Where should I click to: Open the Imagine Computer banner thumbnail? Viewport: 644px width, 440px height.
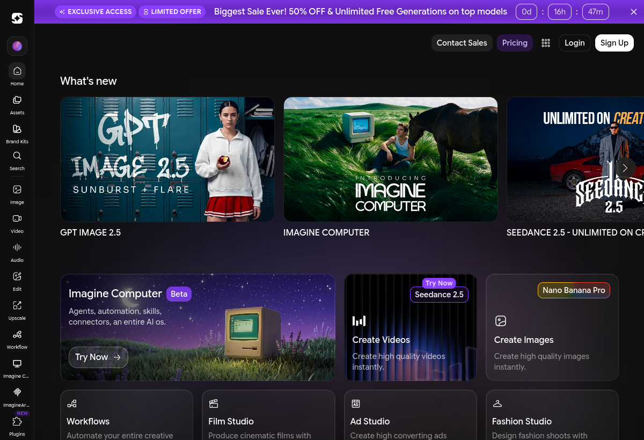point(391,159)
